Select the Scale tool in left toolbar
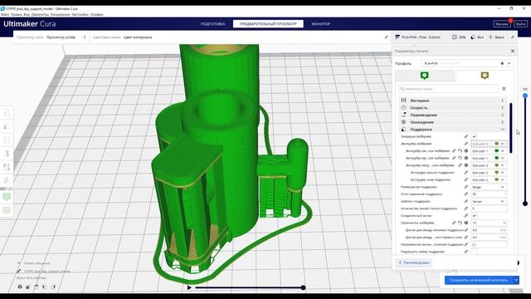This screenshot has height=299, width=531. tap(7, 126)
